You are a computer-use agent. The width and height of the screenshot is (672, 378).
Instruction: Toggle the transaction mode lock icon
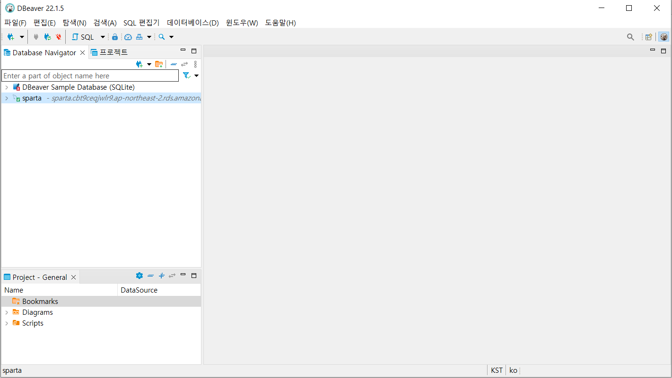114,37
